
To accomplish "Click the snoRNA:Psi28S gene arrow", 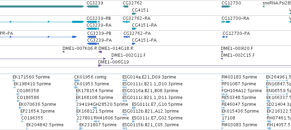I will coord(263,7).
